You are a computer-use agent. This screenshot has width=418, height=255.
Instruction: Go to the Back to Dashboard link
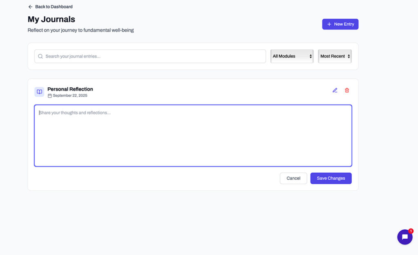(x=53, y=7)
